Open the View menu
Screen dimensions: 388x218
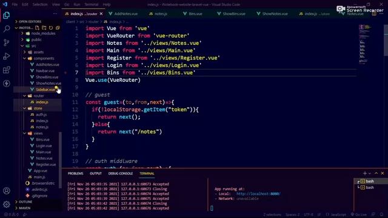point(56,4)
